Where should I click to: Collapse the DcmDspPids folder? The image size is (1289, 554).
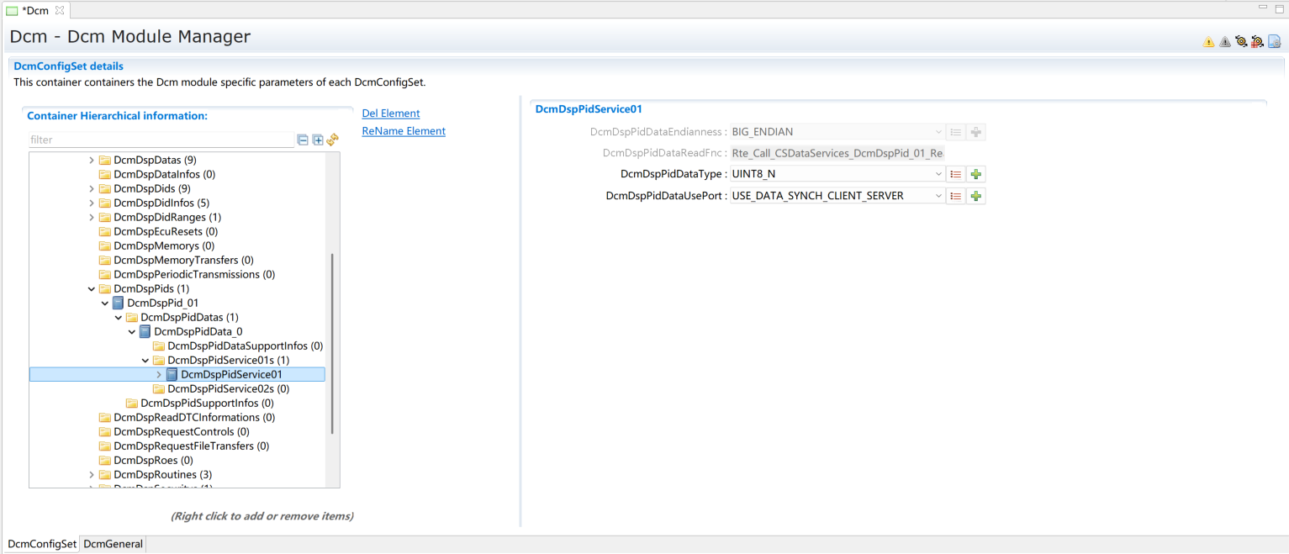point(92,288)
